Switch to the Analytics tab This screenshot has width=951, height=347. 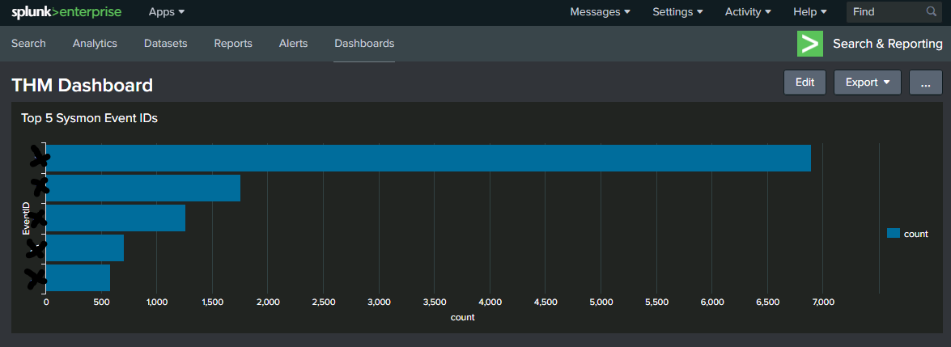[95, 44]
